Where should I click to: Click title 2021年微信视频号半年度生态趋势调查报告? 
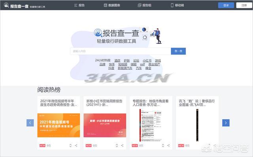(59, 103)
